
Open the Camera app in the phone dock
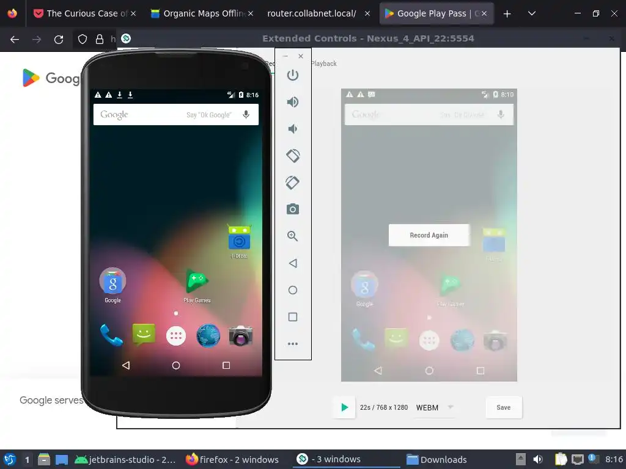[x=240, y=335]
